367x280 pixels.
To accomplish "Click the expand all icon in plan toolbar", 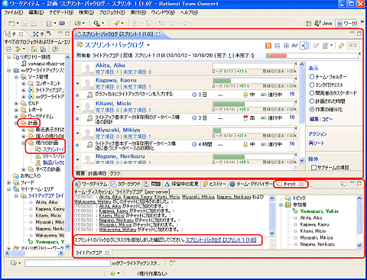I will [x=286, y=46].
